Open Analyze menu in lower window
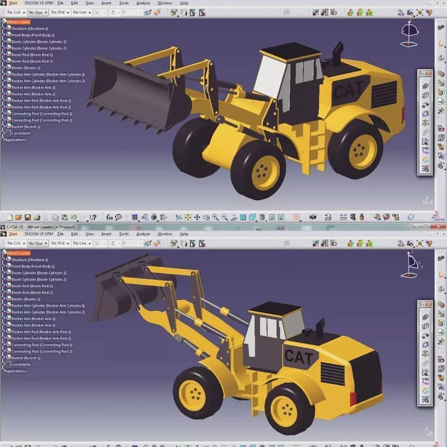 coord(143,234)
